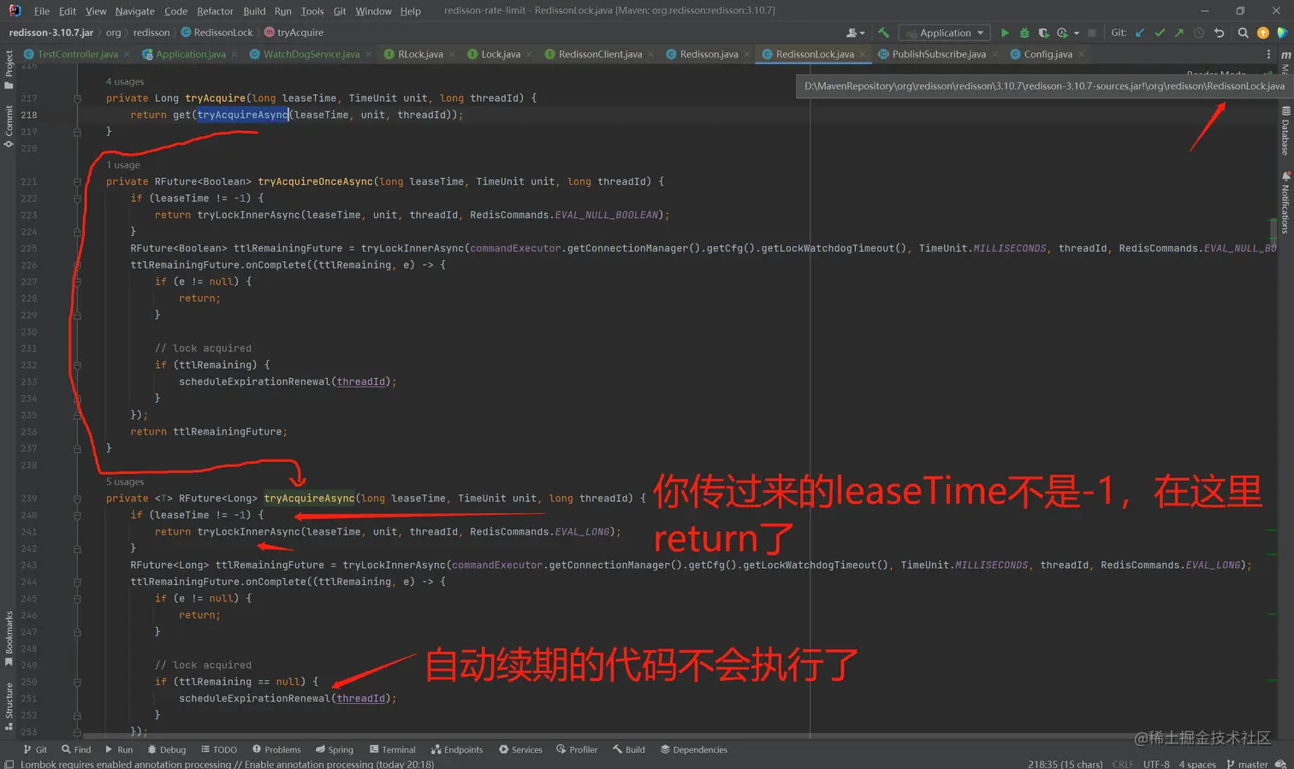Open the Problems tool window
The image size is (1294, 769).
(276, 749)
